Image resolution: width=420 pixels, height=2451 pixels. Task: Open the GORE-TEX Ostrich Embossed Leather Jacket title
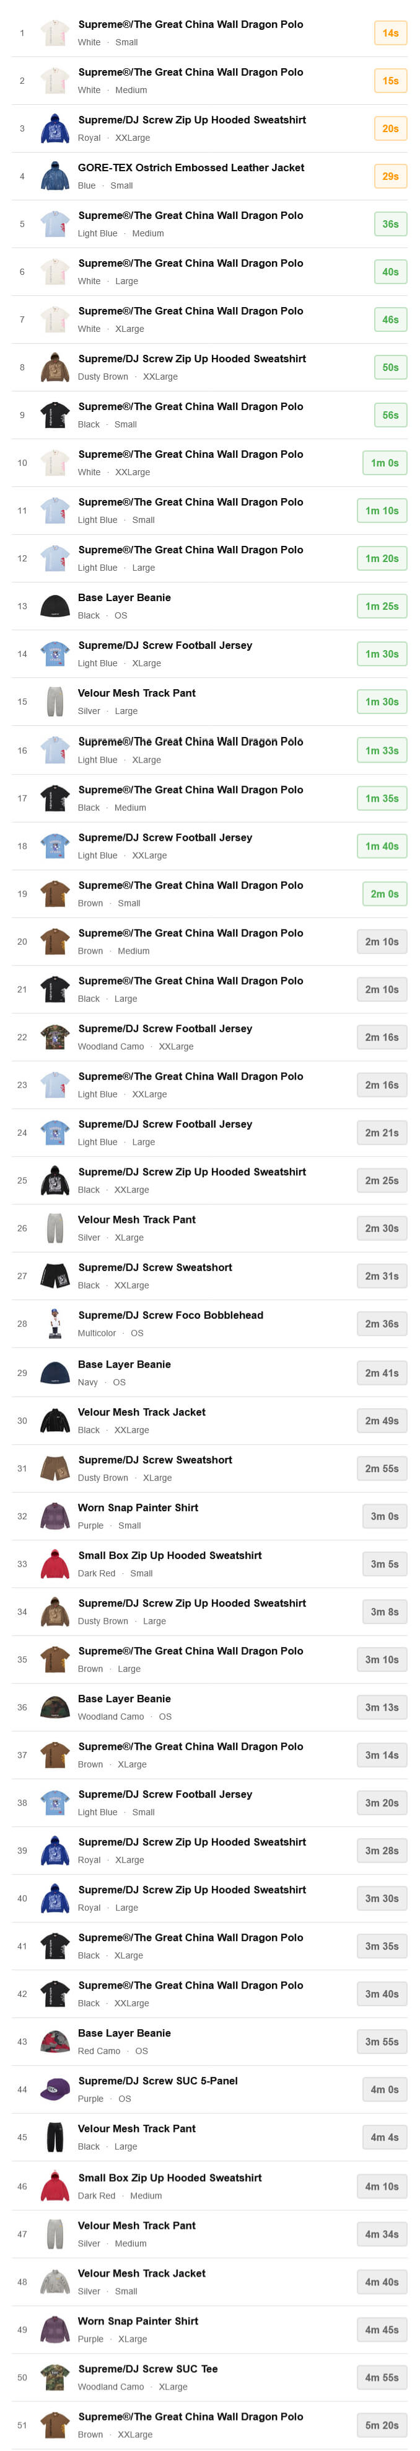[x=191, y=167]
